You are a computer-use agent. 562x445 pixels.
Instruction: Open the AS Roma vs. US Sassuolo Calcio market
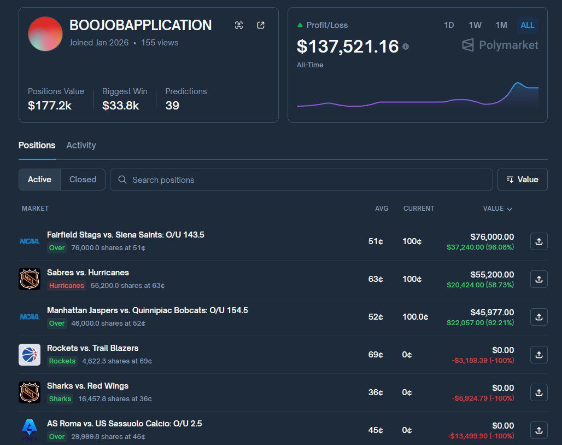click(124, 424)
